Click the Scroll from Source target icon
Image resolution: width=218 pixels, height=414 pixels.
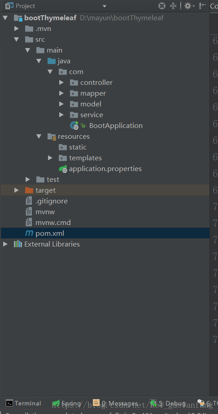(162, 6)
